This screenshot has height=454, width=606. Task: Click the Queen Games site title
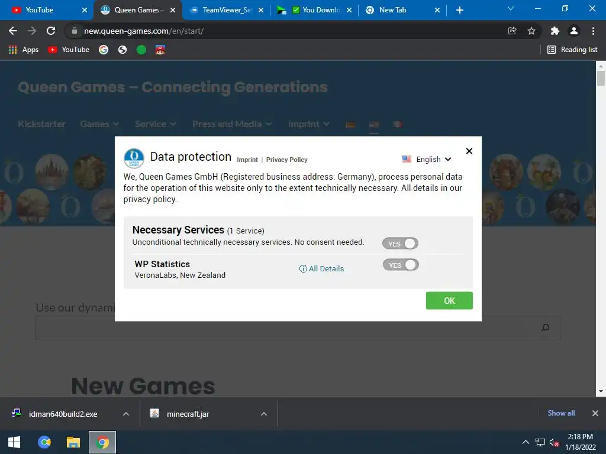tap(172, 87)
